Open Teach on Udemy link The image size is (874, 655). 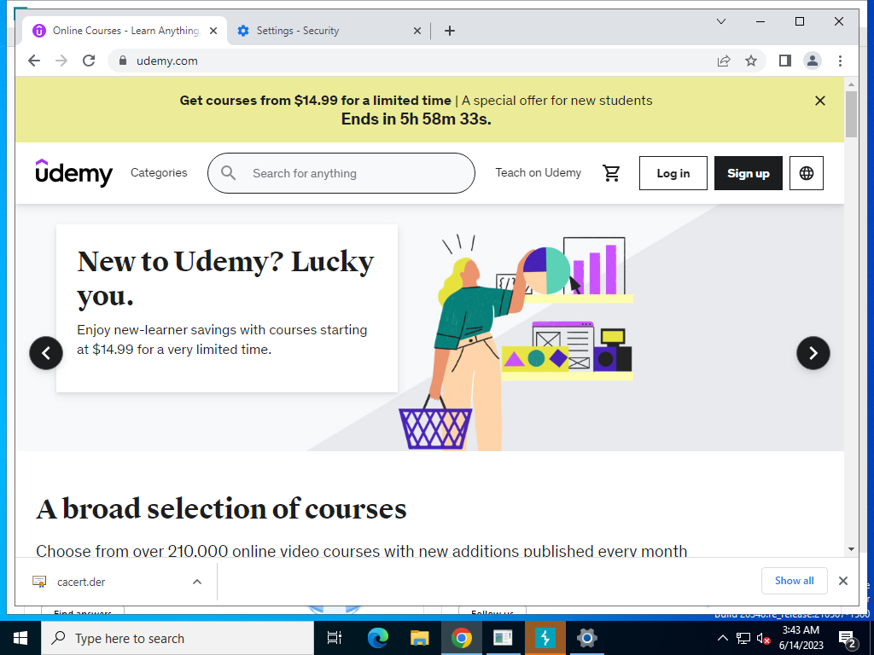pyautogui.click(x=538, y=172)
